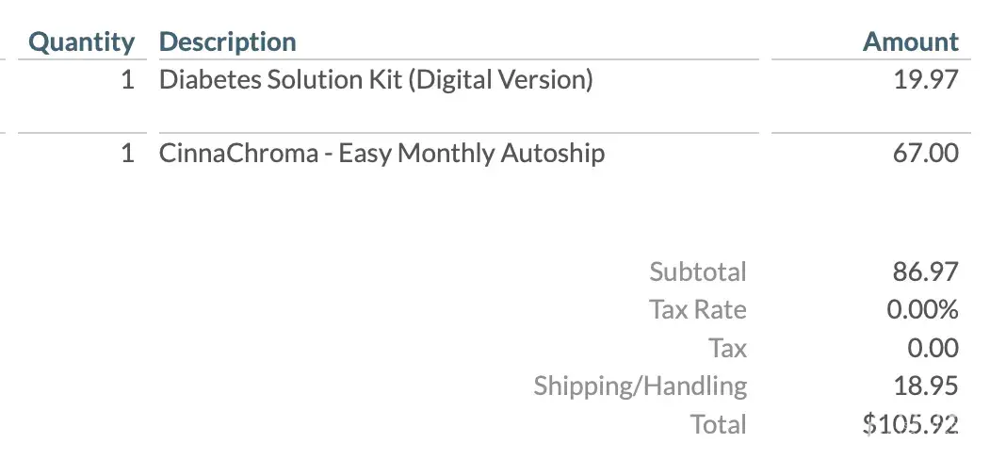Click the Shipping/Handling label
The width and height of the screenshot is (1006, 460).
640,386
